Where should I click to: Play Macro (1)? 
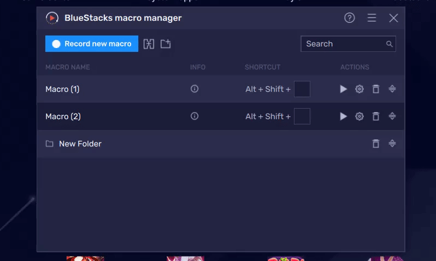click(x=344, y=89)
